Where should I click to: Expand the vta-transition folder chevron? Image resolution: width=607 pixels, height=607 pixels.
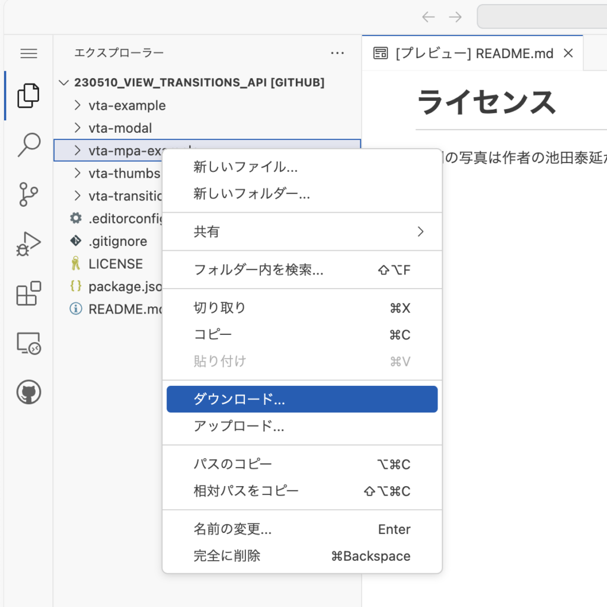[x=78, y=196]
